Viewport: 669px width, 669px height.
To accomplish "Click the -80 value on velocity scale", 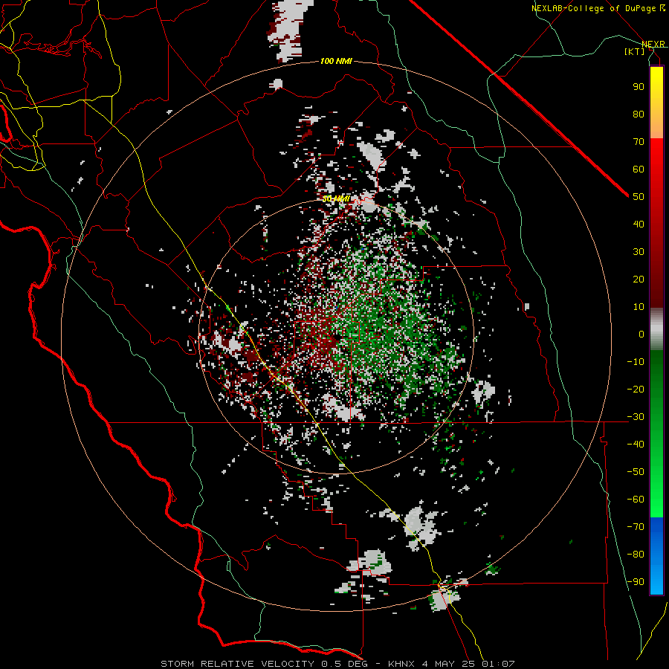I will (636, 555).
